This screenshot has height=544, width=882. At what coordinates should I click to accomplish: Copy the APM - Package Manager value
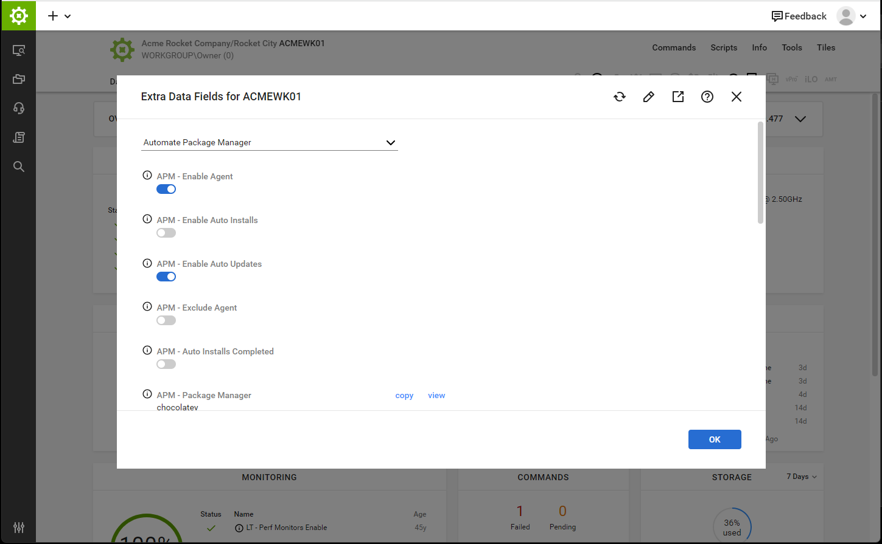click(404, 395)
